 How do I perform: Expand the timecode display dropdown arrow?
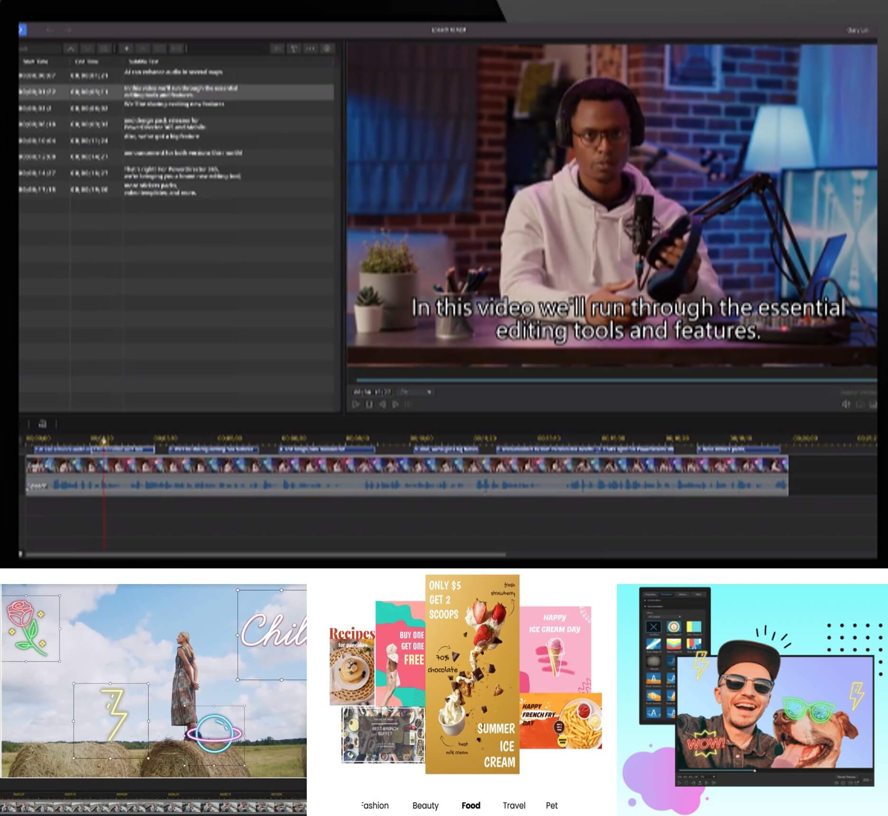430,392
